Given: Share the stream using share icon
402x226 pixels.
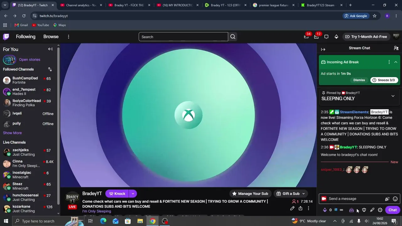Looking at the screenshot, I should [x=301, y=208].
